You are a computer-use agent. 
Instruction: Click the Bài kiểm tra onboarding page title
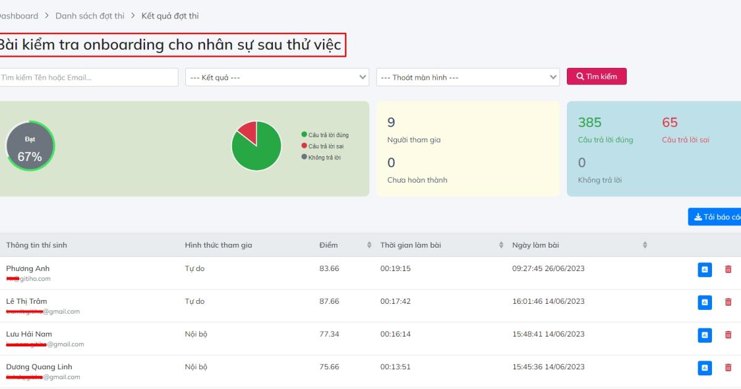(170, 45)
